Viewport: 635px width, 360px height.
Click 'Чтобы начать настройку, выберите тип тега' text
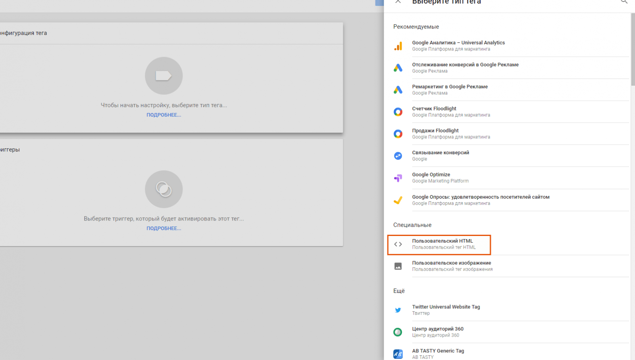coord(164,105)
